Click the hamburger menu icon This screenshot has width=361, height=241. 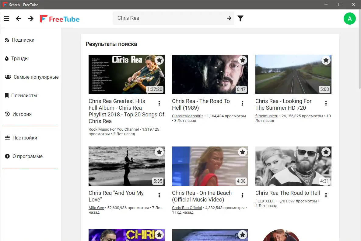tap(6, 18)
